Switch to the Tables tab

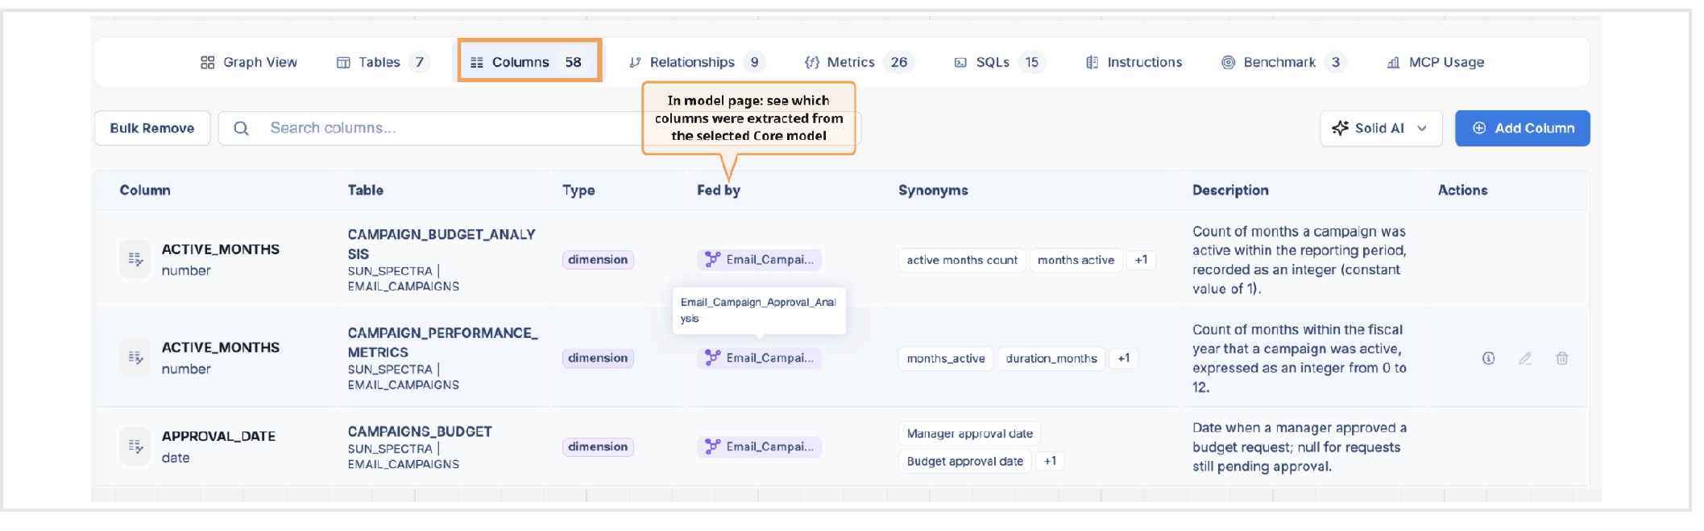coord(383,63)
